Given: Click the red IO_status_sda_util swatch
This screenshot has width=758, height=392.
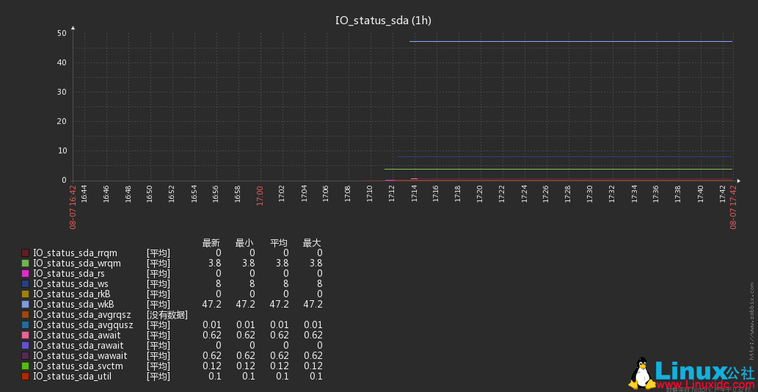Looking at the screenshot, I should [25, 376].
